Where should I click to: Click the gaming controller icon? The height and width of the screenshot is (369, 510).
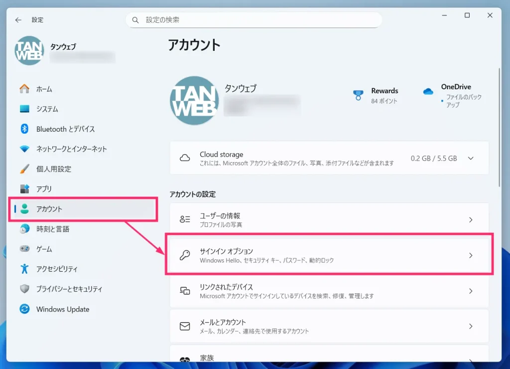click(x=24, y=249)
